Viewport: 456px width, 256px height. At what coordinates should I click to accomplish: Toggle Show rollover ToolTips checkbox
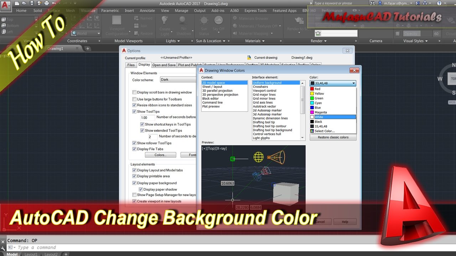pos(134,143)
